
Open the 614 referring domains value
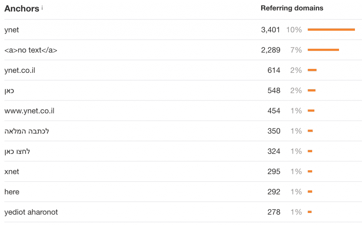[x=274, y=70]
